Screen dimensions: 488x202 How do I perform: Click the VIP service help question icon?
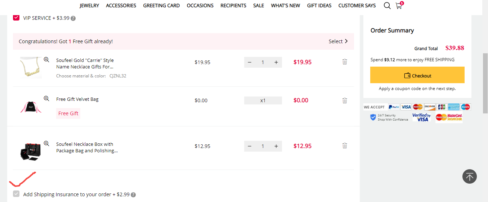(73, 18)
